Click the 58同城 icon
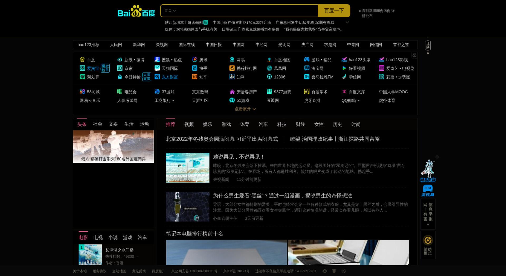506x276 pixels. (82, 91)
